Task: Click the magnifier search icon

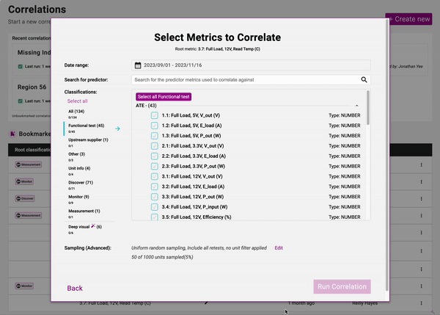Action: pos(364,80)
